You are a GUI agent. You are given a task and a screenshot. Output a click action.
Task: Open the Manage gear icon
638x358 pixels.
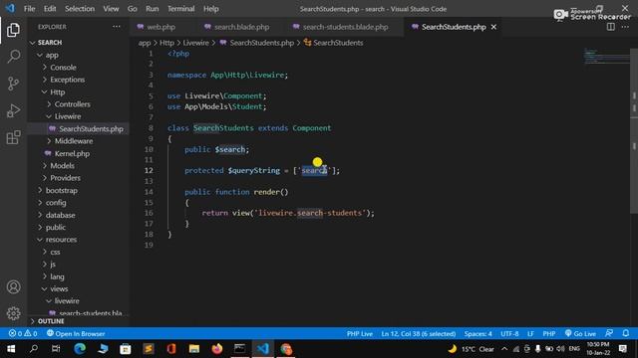[13, 313]
